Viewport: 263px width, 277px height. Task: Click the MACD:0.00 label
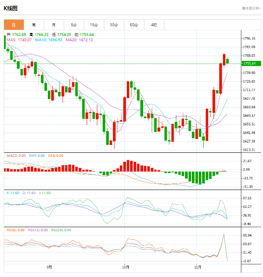[16, 156]
